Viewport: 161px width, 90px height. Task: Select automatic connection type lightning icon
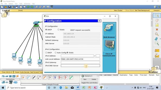pyautogui.click(x=23, y=77)
